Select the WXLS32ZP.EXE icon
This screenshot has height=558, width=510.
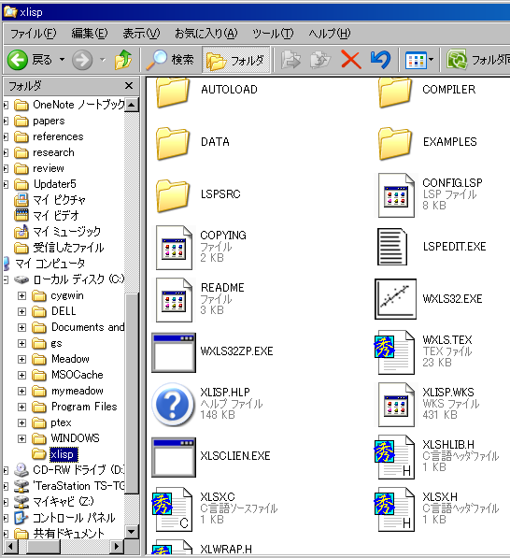tap(174, 352)
